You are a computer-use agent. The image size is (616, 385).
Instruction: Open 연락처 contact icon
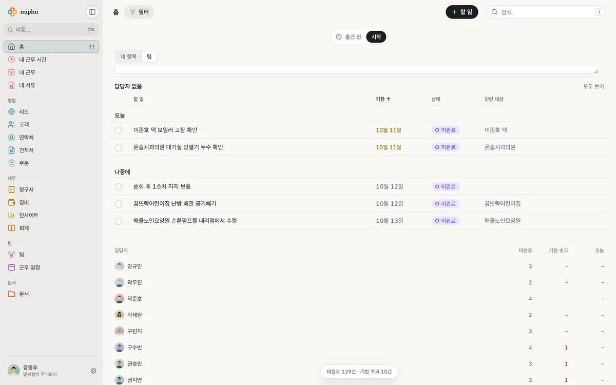coord(11,137)
